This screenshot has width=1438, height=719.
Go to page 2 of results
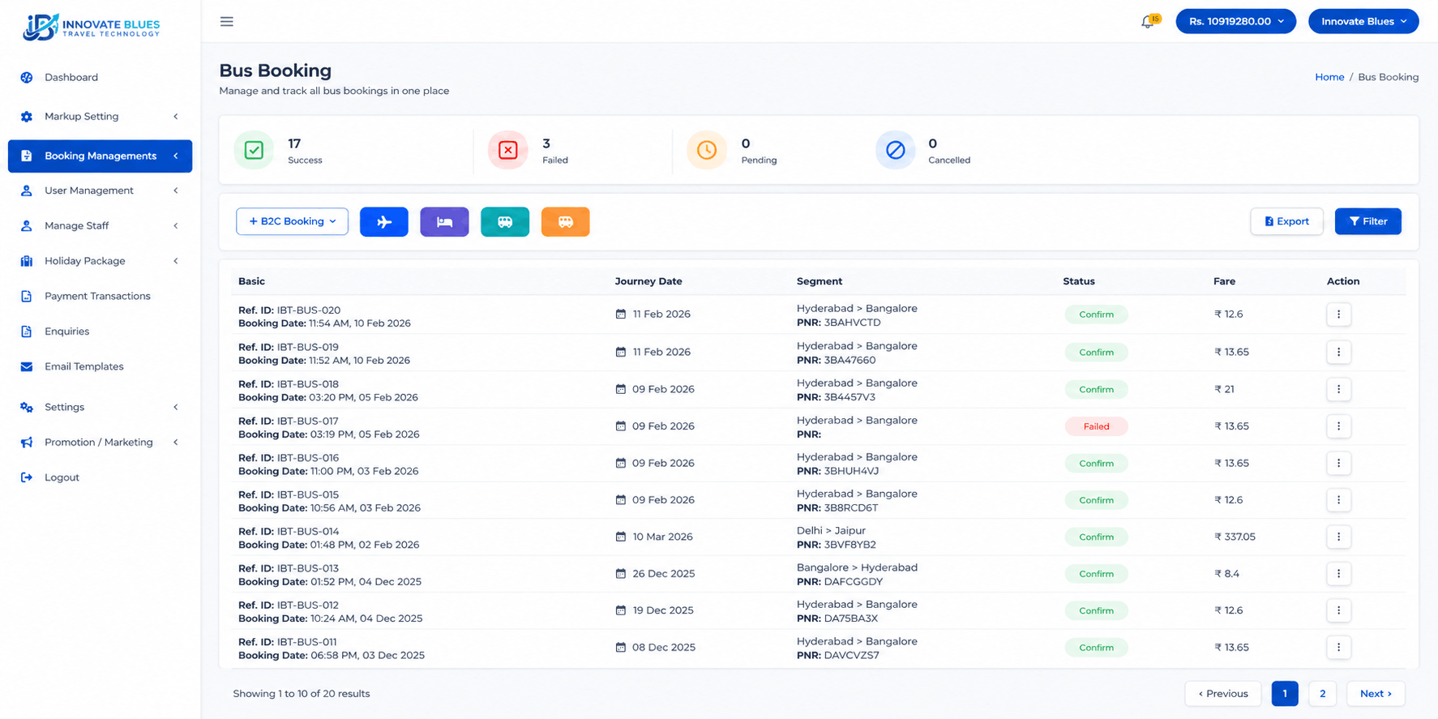pyautogui.click(x=1322, y=694)
